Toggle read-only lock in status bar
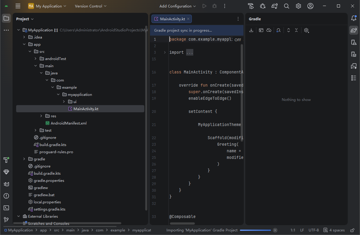360x235 pixels. 353,230
